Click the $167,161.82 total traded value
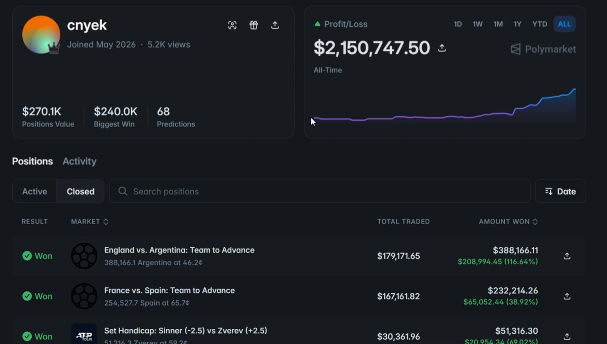The image size is (607, 344). pos(398,296)
